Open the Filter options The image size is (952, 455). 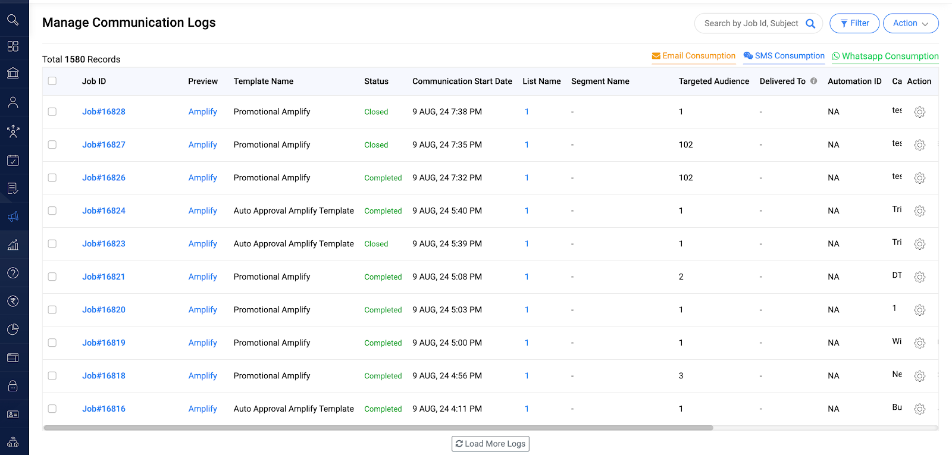854,23
